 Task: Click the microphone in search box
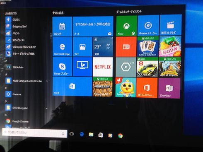pyautogui.click(x=63, y=134)
